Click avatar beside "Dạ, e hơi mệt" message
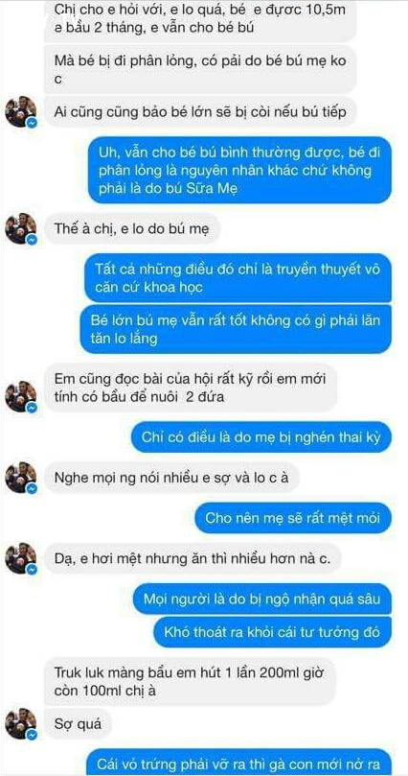Screen dimensions: 408x776 21,557
